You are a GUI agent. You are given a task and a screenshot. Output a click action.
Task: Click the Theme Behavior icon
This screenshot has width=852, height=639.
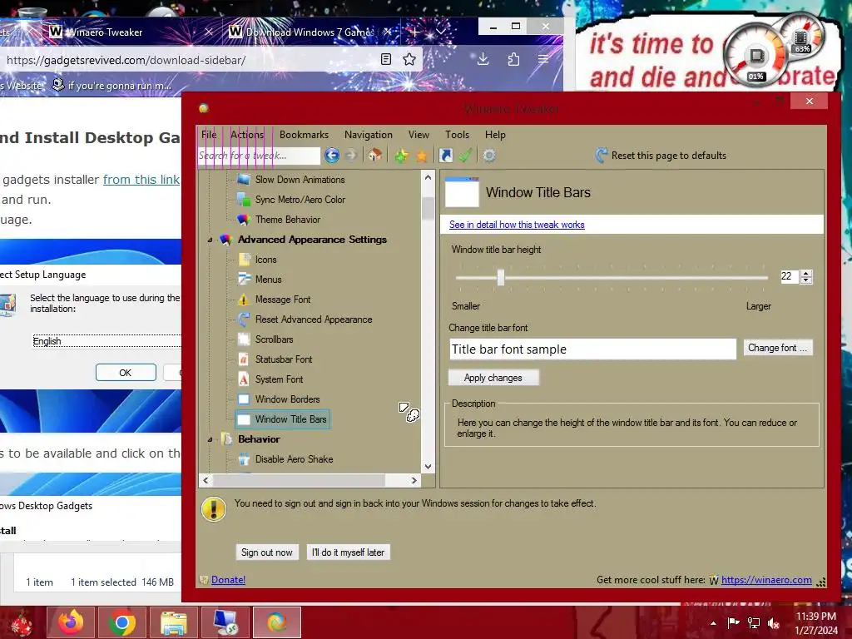[x=244, y=220]
